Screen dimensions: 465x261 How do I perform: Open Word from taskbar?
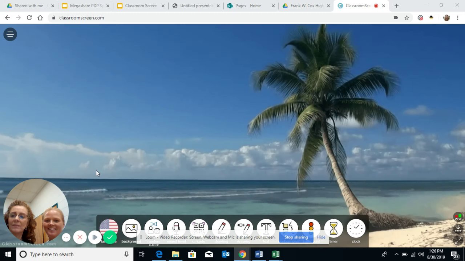click(x=259, y=254)
